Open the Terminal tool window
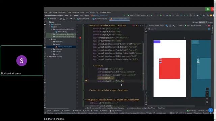 (77, 111)
